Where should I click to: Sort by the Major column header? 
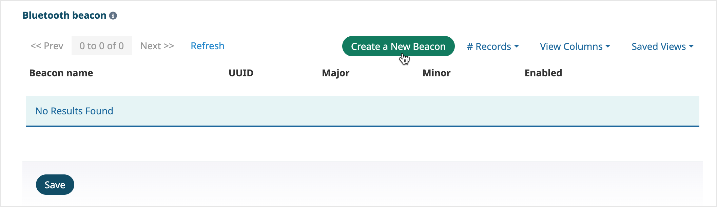[335, 73]
